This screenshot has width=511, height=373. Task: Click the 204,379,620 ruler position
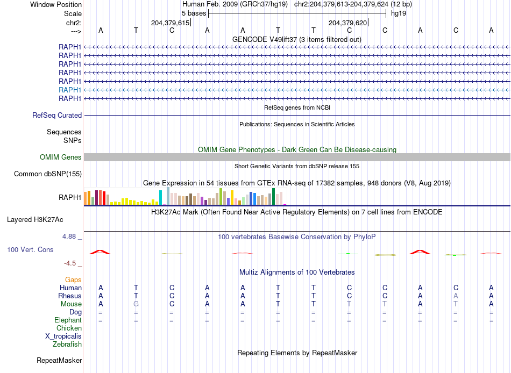pyautogui.click(x=347, y=23)
